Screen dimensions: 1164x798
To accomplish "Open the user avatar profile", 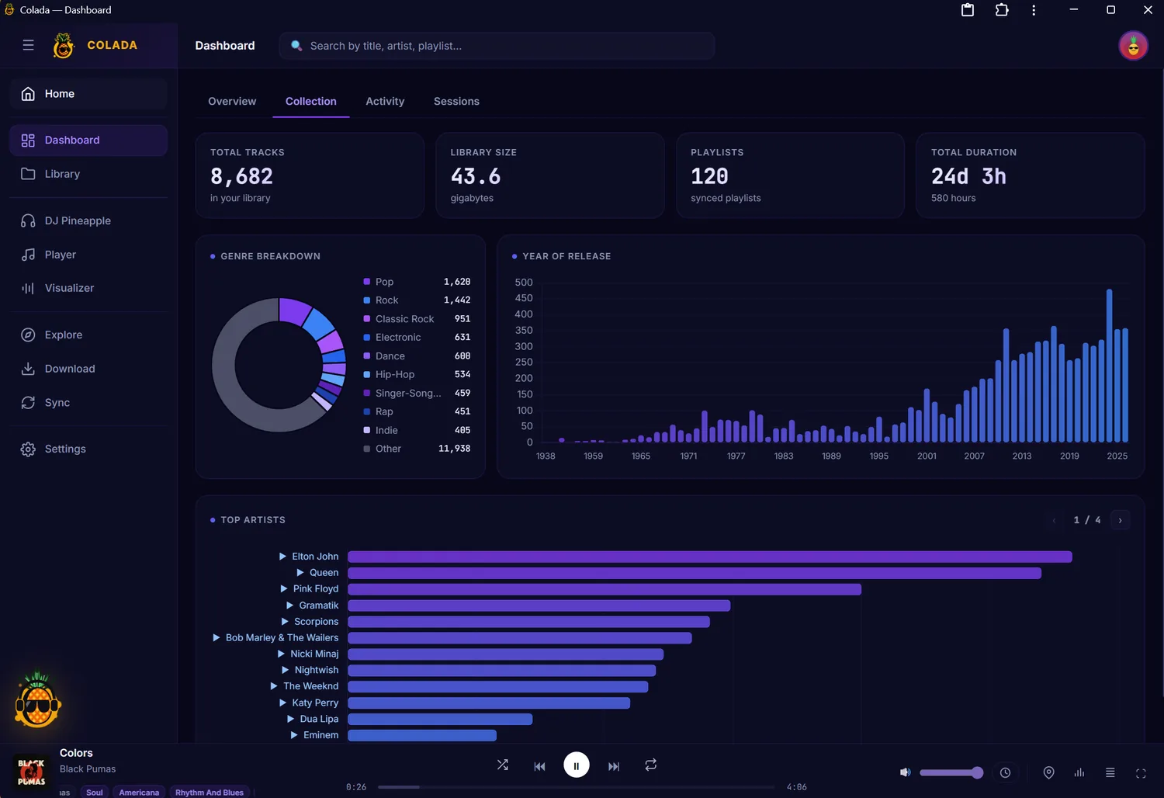I will coord(1133,46).
